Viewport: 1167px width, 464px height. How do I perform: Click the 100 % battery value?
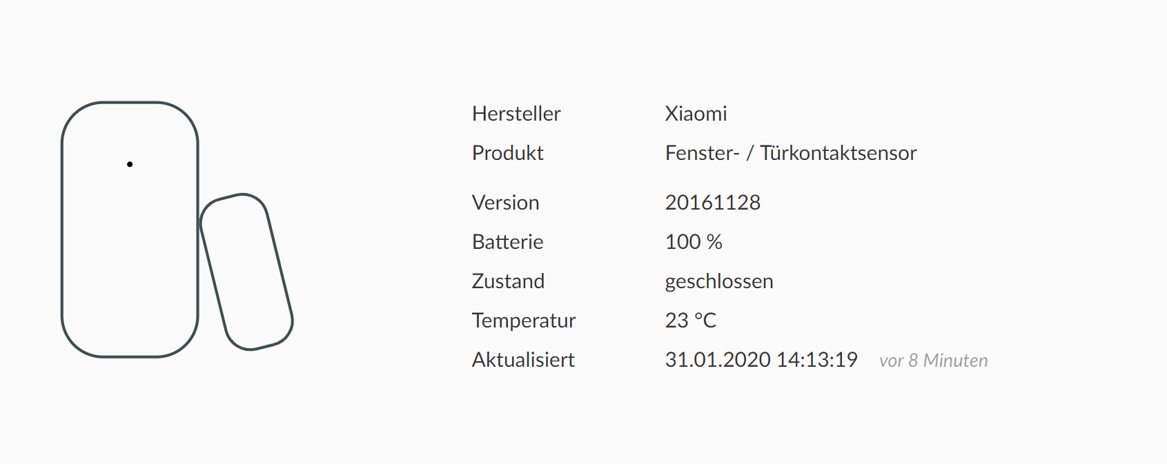(x=694, y=242)
